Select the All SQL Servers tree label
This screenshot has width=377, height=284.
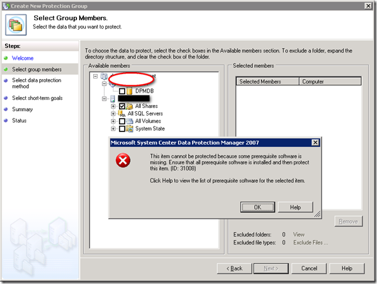(x=145, y=114)
